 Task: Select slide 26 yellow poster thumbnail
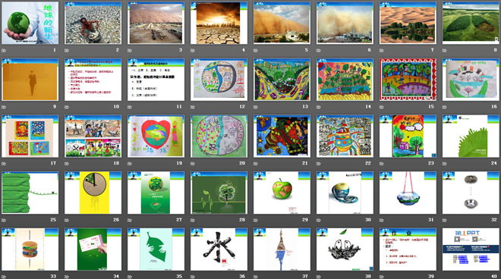pos(93,193)
